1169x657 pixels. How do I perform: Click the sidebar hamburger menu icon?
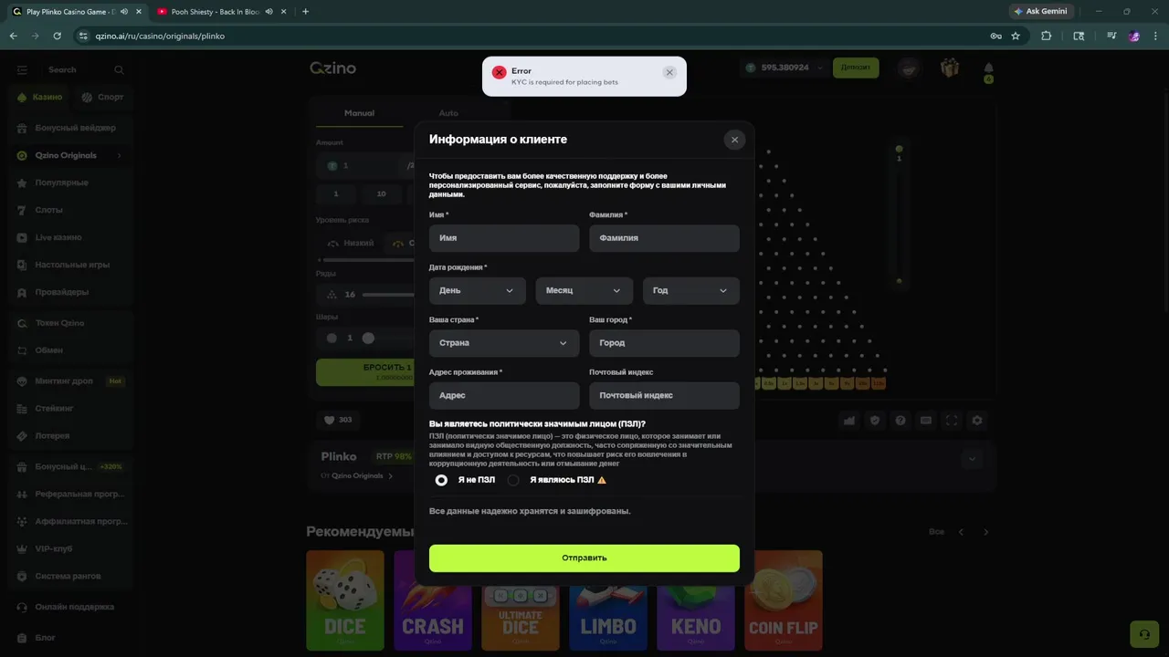22,70
